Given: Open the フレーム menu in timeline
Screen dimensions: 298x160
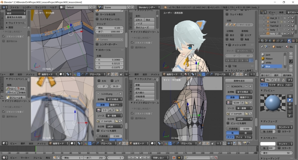Looking at the screenshot, I should tap(38, 158).
